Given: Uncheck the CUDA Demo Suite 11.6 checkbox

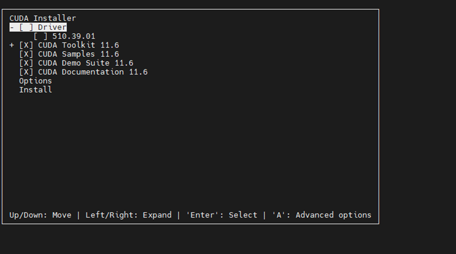Looking at the screenshot, I should coord(26,63).
